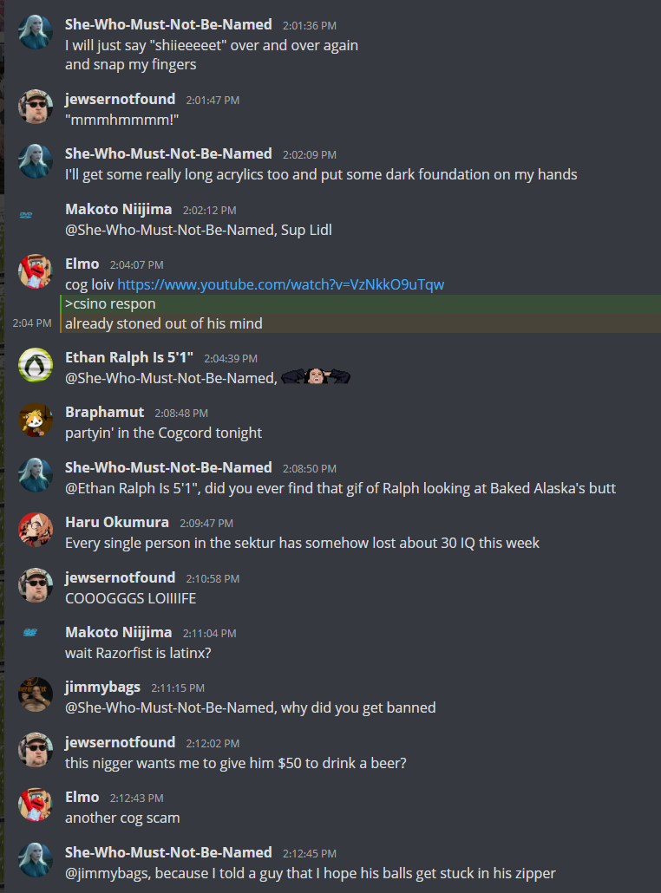Click the emoji in Ethan Ralph's message
The height and width of the screenshot is (893, 661).
pyautogui.click(x=316, y=376)
